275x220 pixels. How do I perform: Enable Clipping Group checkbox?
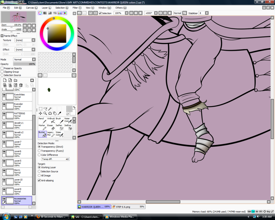point(2,71)
